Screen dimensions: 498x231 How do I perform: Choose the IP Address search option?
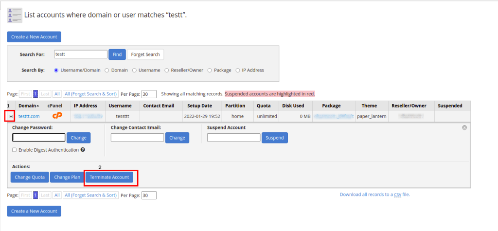[x=238, y=70]
